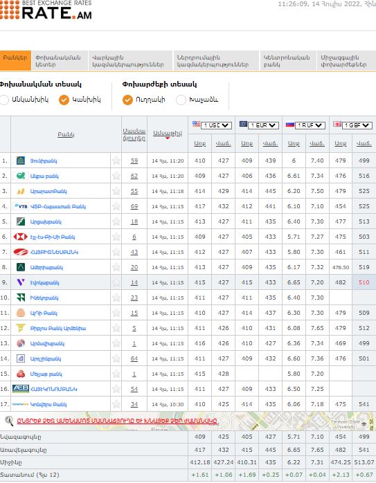The height and width of the screenshot is (483, 376).
Task: Click the AEB bank logo in row 16
Action: (x=21, y=389)
